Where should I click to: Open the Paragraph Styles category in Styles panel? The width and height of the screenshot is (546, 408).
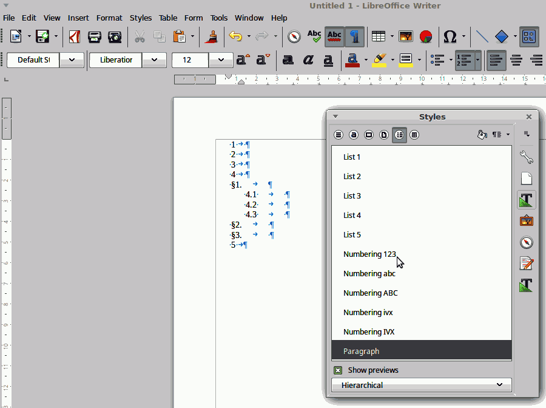(x=339, y=135)
